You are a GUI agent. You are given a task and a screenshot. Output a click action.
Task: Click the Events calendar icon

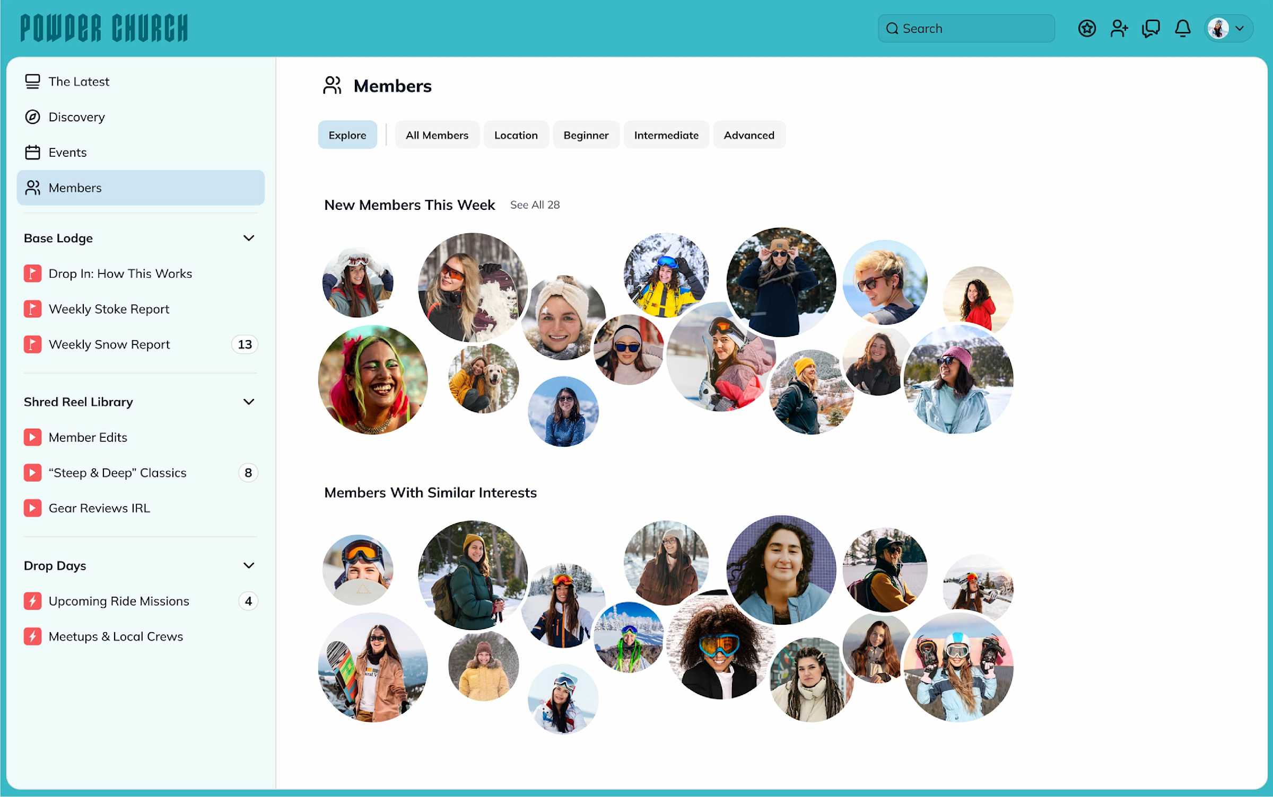pyautogui.click(x=32, y=153)
